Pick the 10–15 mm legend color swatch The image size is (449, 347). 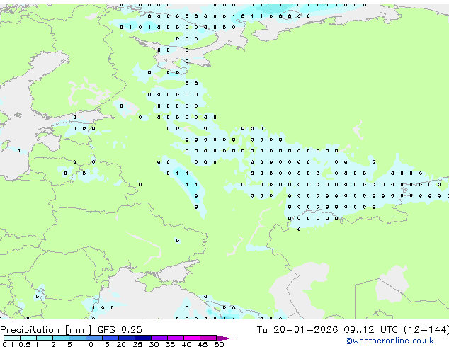93,338
